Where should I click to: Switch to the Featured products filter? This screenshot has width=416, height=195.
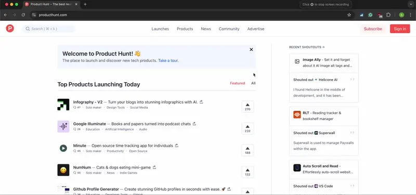point(238,83)
